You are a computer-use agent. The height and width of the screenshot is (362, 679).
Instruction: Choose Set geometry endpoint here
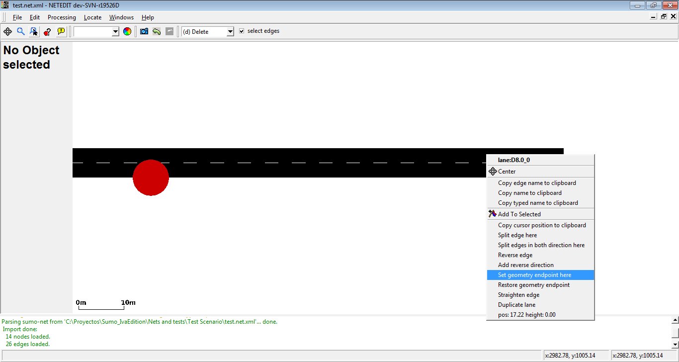pos(534,275)
